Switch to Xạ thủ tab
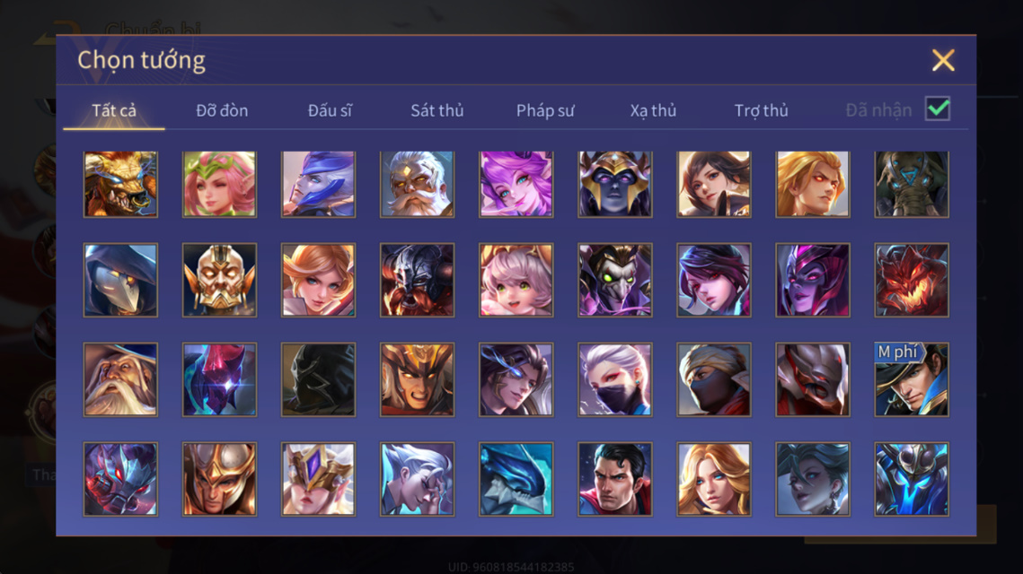Screen dimensions: 1023x574 [x=653, y=110]
